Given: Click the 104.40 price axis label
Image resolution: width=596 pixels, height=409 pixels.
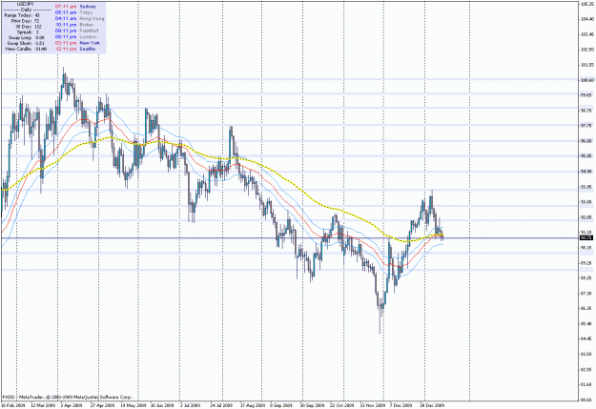Looking at the screenshot, I should tap(586, 19).
